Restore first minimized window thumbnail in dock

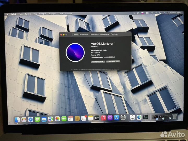(x=155, y=117)
